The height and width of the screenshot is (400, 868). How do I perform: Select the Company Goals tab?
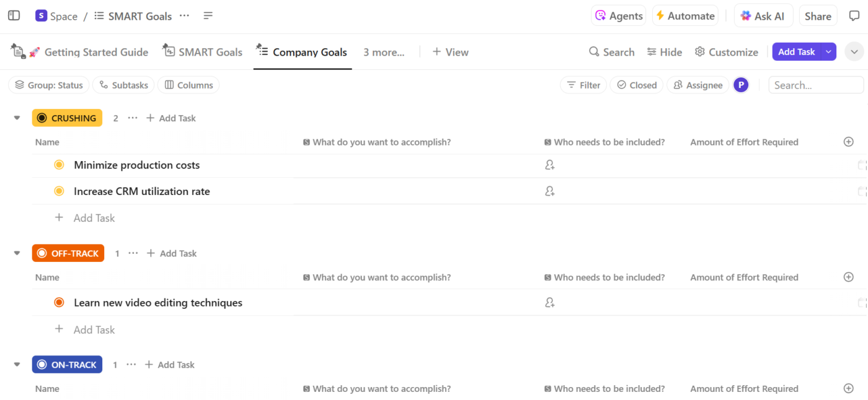click(303, 52)
